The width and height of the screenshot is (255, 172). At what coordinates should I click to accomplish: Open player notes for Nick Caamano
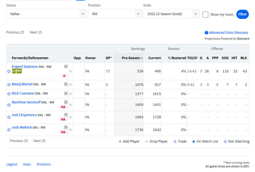click(66, 93)
